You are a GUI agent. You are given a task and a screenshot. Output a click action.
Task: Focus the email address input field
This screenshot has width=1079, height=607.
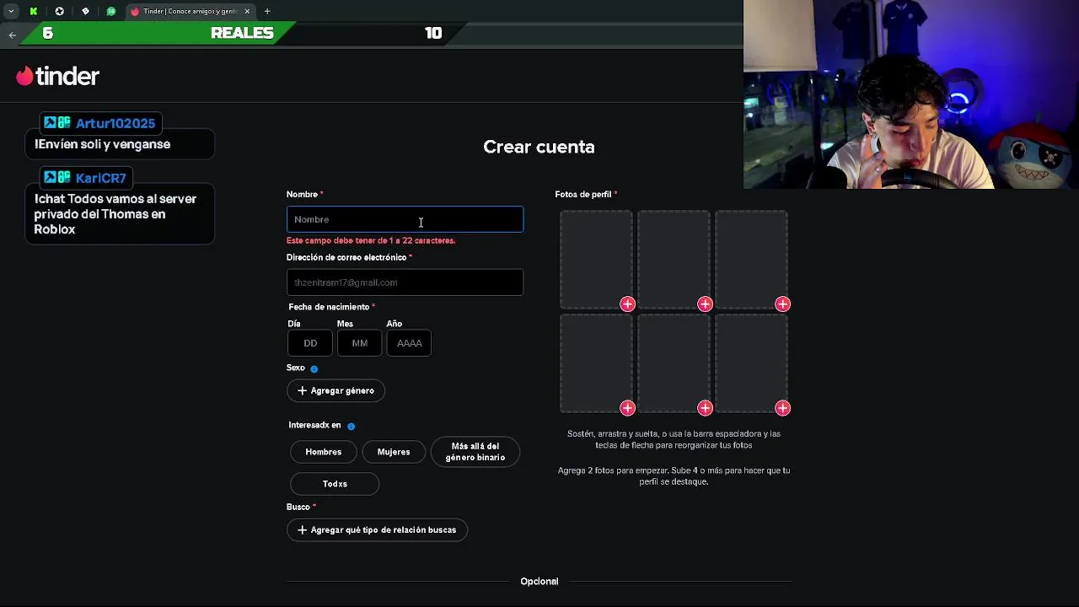coord(405,282)
